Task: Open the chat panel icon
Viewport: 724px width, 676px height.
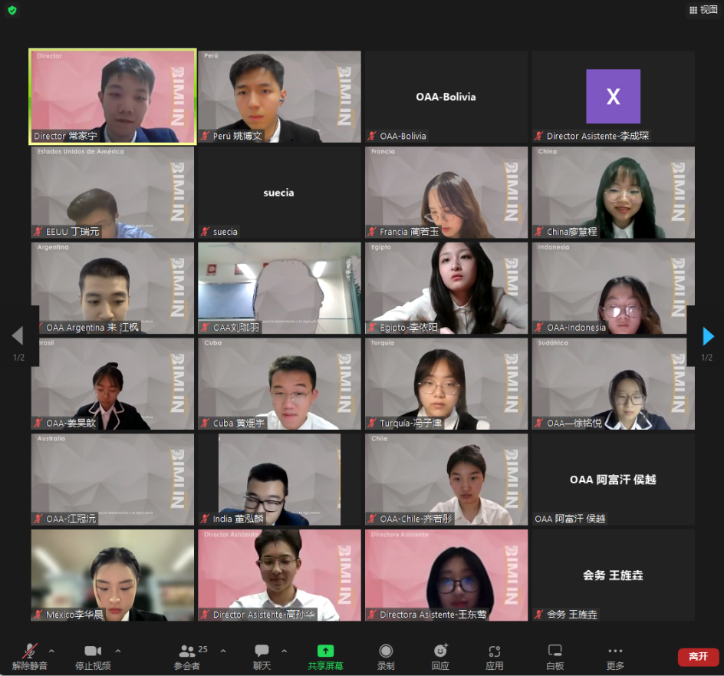Action: [x=262, y=651]
